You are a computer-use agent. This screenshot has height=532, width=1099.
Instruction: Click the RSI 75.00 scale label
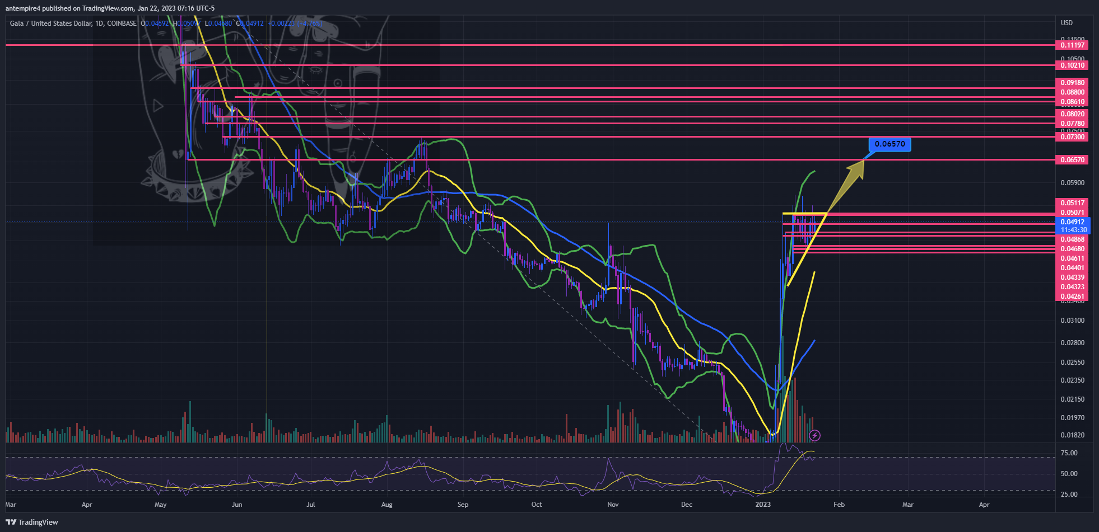[1069, 453]
